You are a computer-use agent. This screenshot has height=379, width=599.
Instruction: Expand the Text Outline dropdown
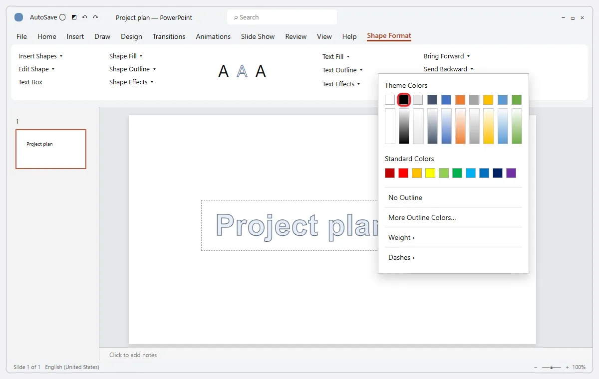[342, 70]
